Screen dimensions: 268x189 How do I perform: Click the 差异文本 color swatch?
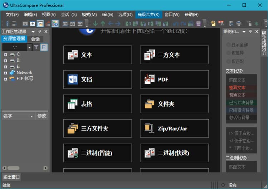click(x=241, y=88)
